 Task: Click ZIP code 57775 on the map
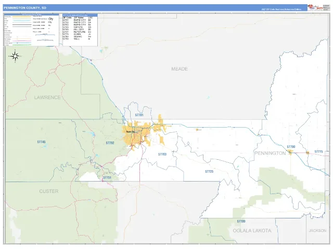318,151
